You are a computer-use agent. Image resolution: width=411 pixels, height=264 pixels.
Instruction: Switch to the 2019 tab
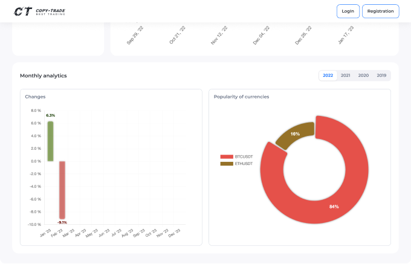pos(381,76)
